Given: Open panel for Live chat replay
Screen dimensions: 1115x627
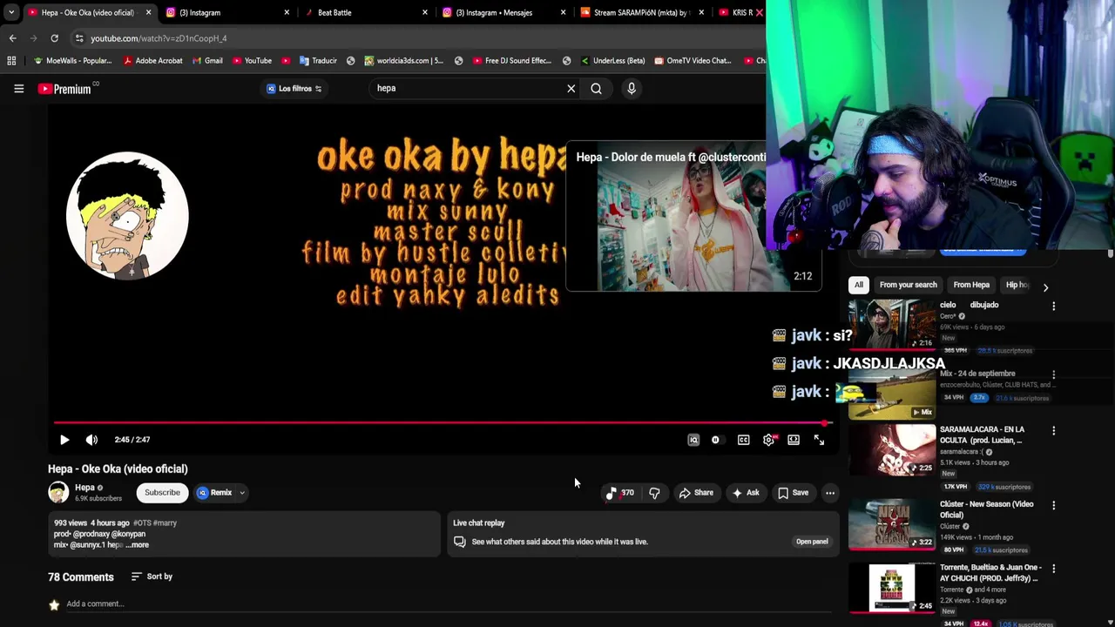Looking at the screenshot, I should (x=812, y=542).
